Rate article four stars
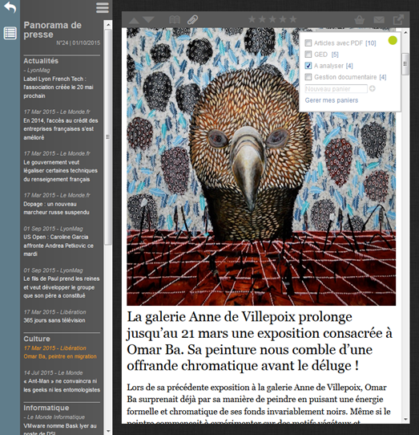419x435 pixels. pos(283,19)
